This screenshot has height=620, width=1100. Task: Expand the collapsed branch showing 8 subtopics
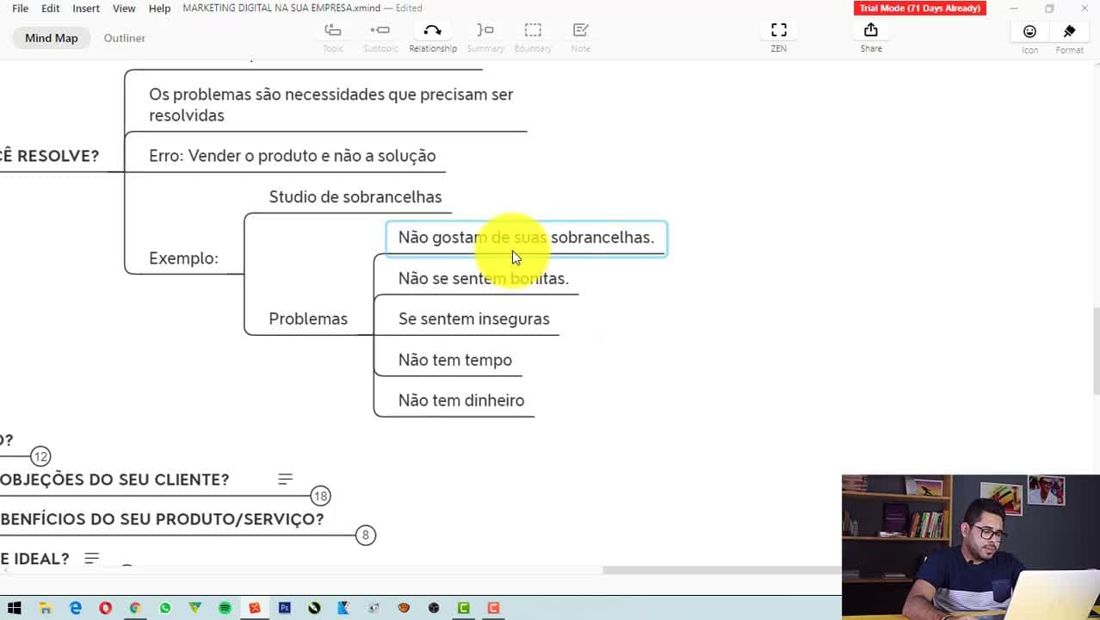(x=365, y=536)
